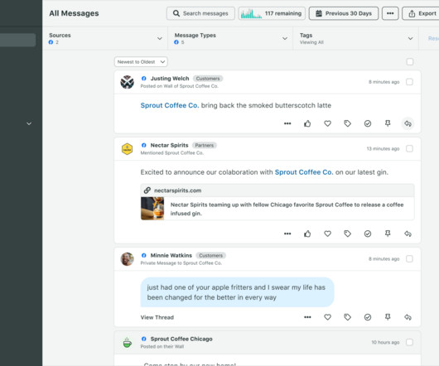Pin the Justing Welch message
This screenshot has height=366, width=439.
(x=388, y=123)
